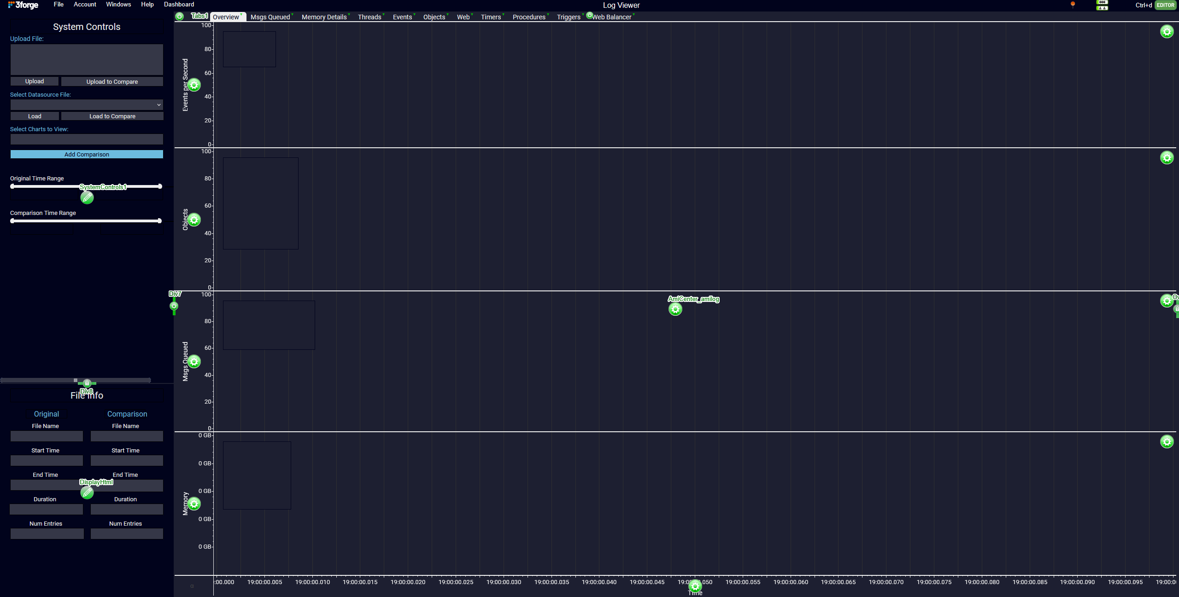Open the AmiCenter_amilog gear settings
This screenshot has width=1179, height=597.
675,309
